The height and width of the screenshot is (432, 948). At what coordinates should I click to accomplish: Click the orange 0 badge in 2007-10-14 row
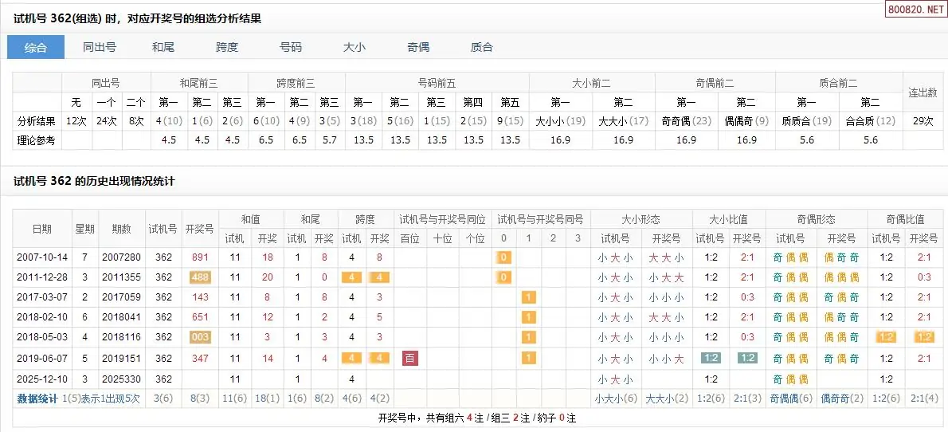tap(503, 257)
